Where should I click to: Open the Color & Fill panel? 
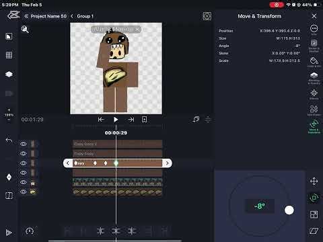tap(314, 62)
